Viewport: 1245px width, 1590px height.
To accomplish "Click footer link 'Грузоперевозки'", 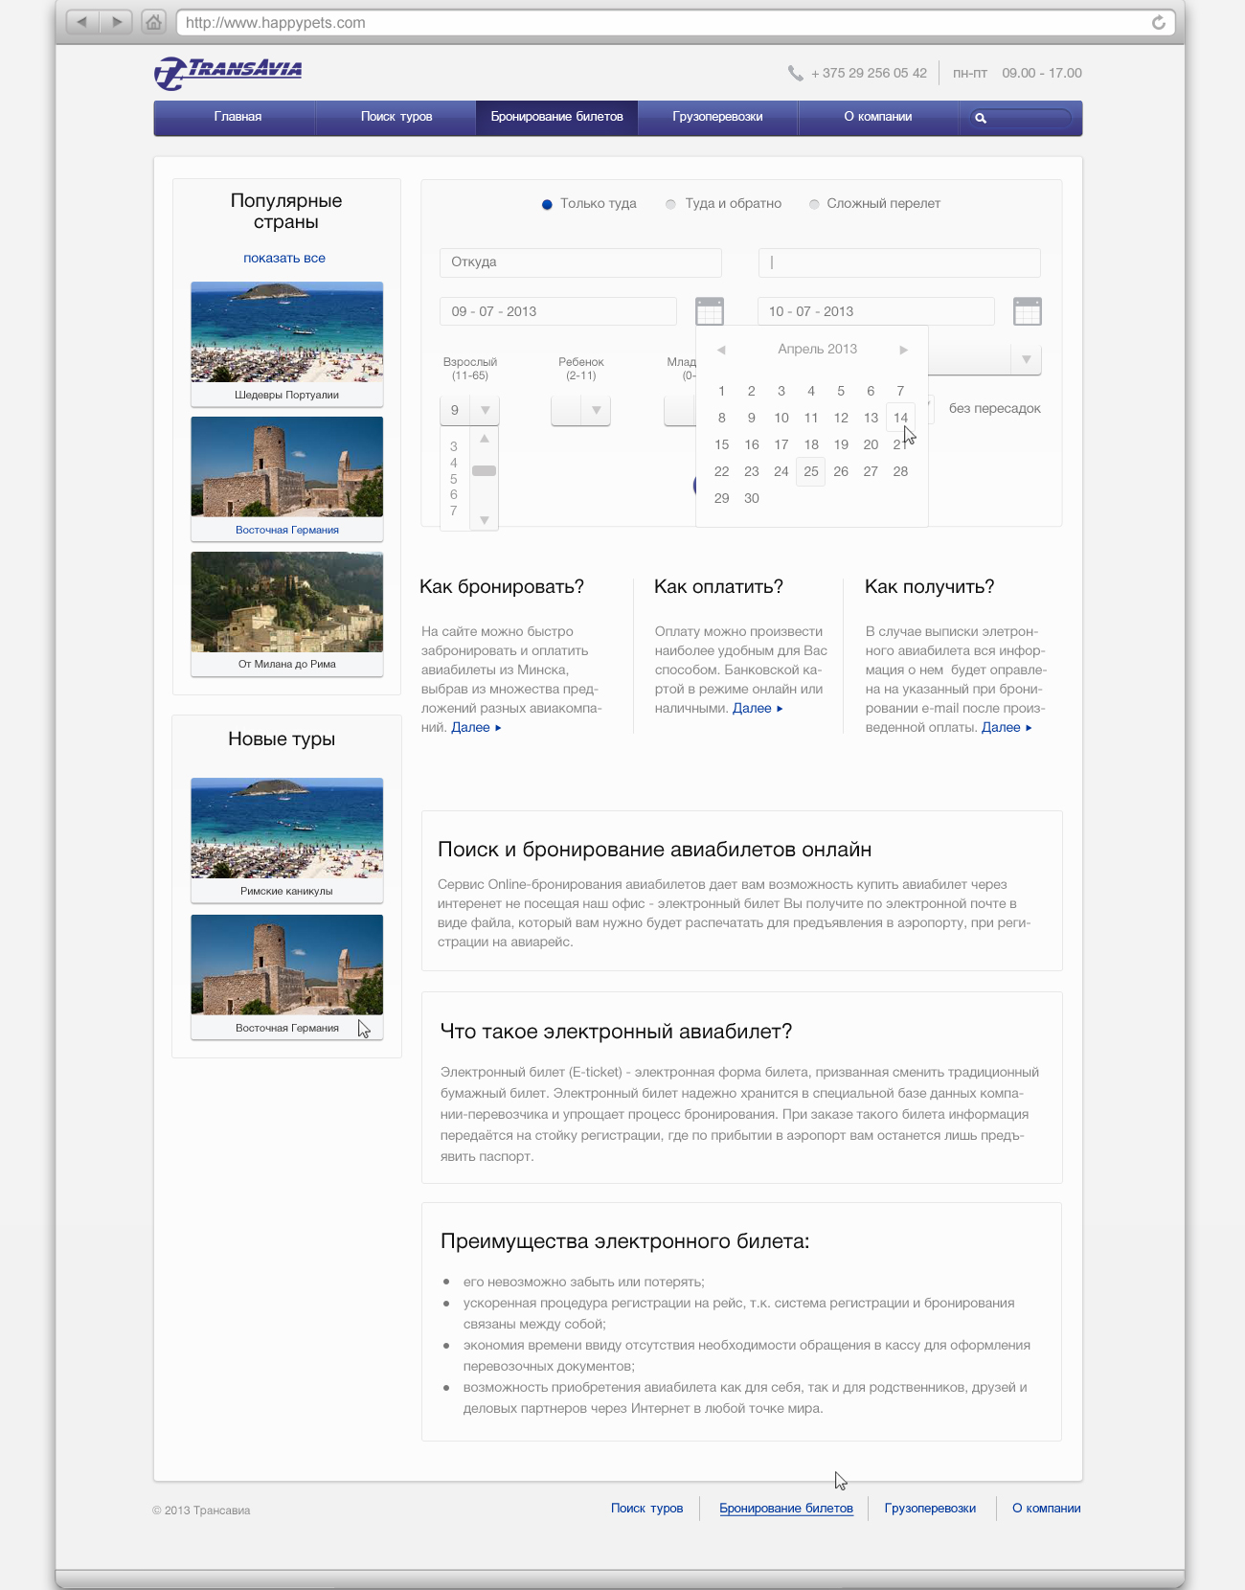I will [x=930, y=1509].
